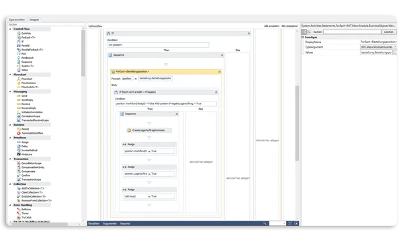The image size is (403, 246).
Task: Collapse the Flowchart toolbox category
Action: coord(10,75)
